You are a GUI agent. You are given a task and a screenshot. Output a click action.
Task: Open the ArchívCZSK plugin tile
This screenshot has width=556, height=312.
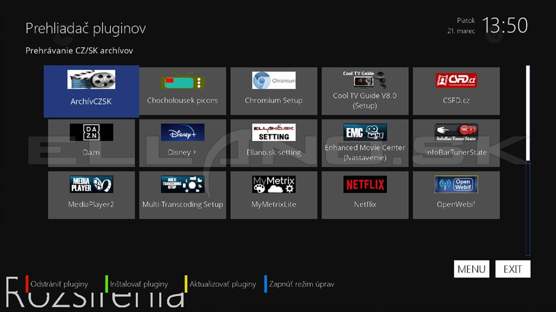[91, 91]
